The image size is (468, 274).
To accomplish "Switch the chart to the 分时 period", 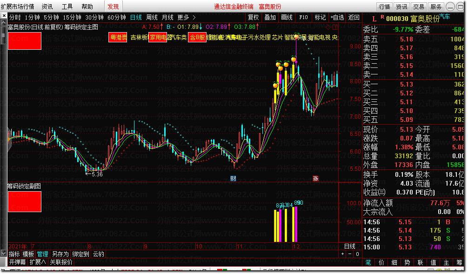I will [15, 17].
